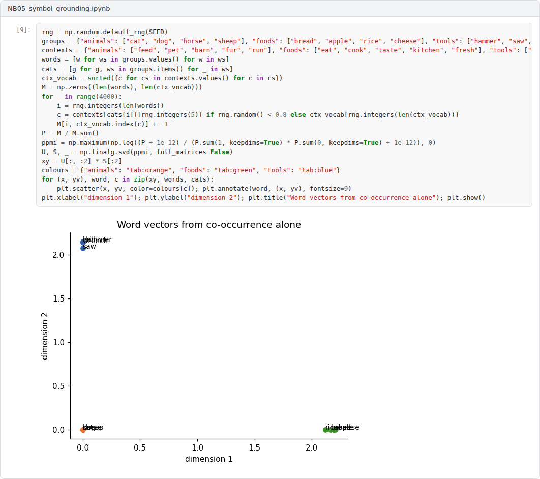
Task: Place cursor in the rng = np.random.default_rng(SEED) line
Action: pos(105,32)
